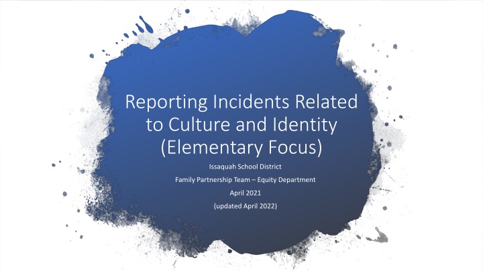The image size is (483, 271).
Task: Select the 'Issaquah School District' text
Action: point(246,167)
